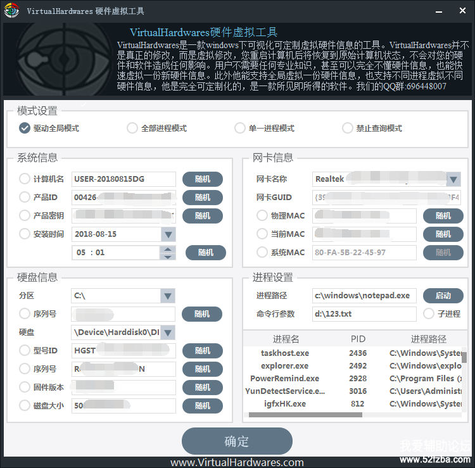
Task: Enable the 系统MAC radio option
Action: (x=262, y=252)
